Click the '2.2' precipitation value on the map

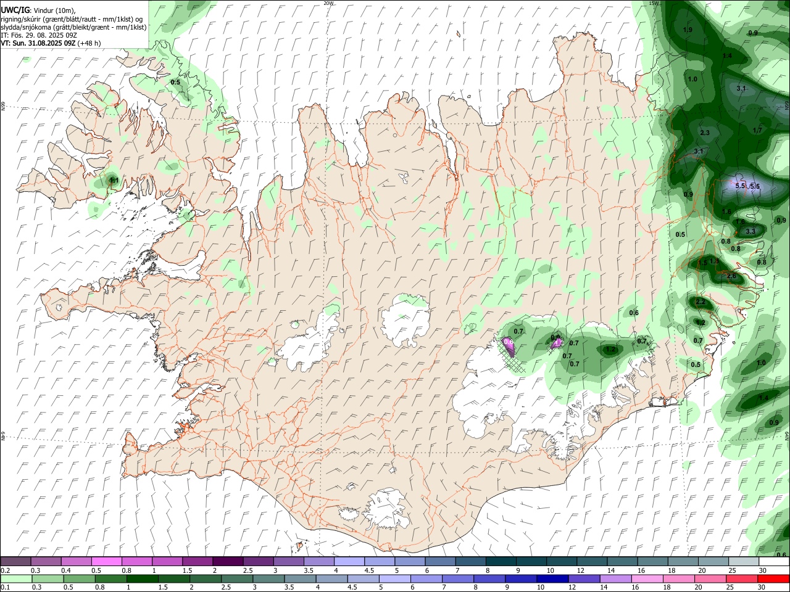click(x=700, y=302)
